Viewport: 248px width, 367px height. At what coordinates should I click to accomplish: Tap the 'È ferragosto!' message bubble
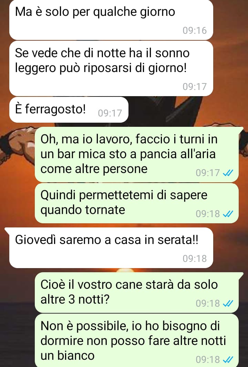click(69, 110)
